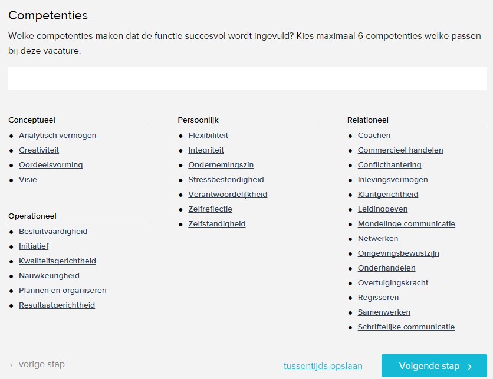Pick Oordeelsvorming from the Conceptueel list
This screenshot has width=493, height=379.
coord(51,165)
